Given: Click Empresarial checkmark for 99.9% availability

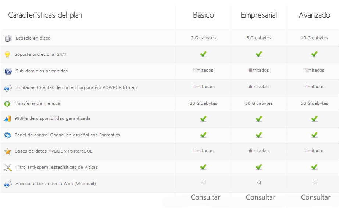Looking at the screenshot, I should click(x=259, y=119).
